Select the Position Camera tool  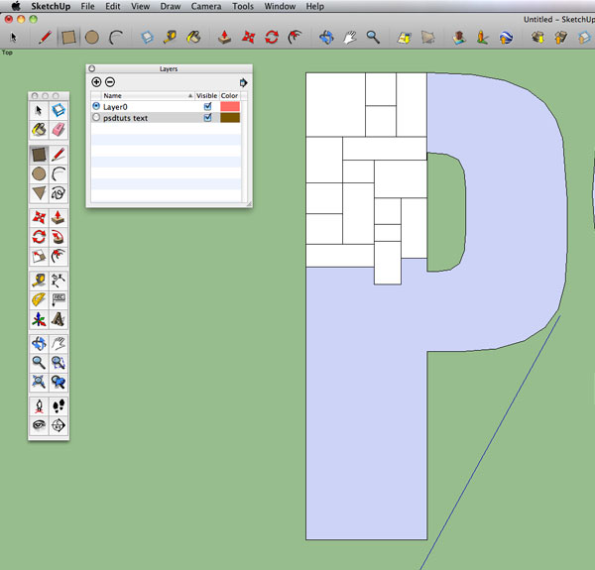click(x=39, y=406)
